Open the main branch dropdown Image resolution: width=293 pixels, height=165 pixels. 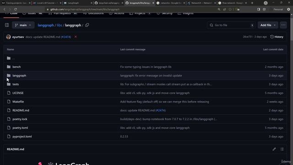tap(23, 25)
